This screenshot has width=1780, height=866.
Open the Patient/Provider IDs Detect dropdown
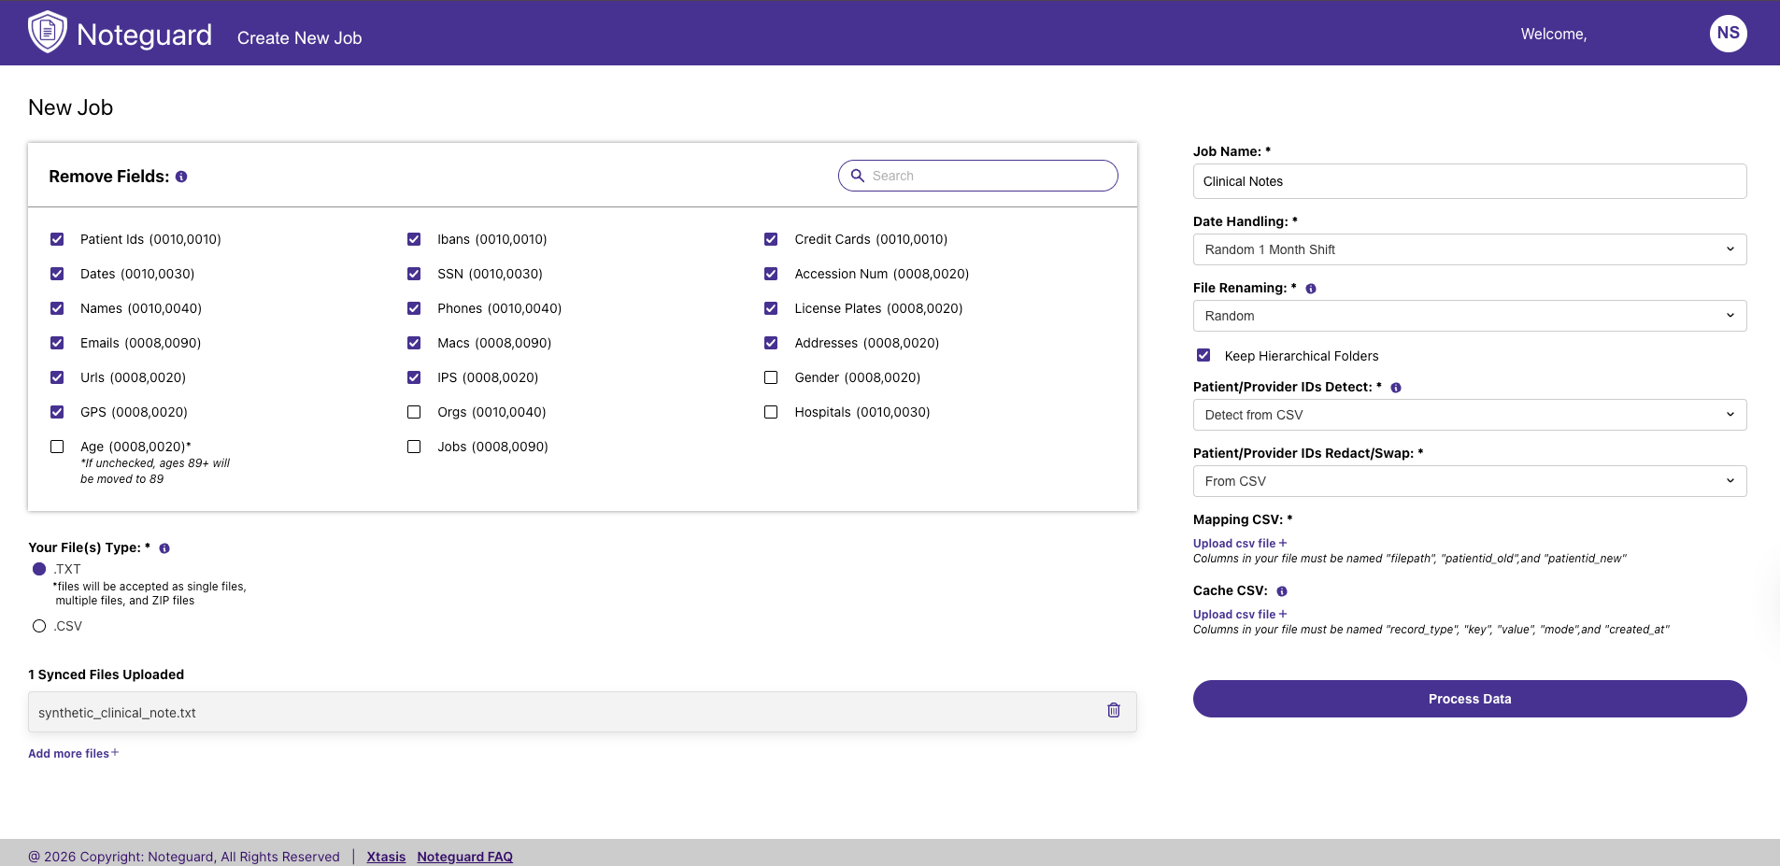pos(1470,415)
